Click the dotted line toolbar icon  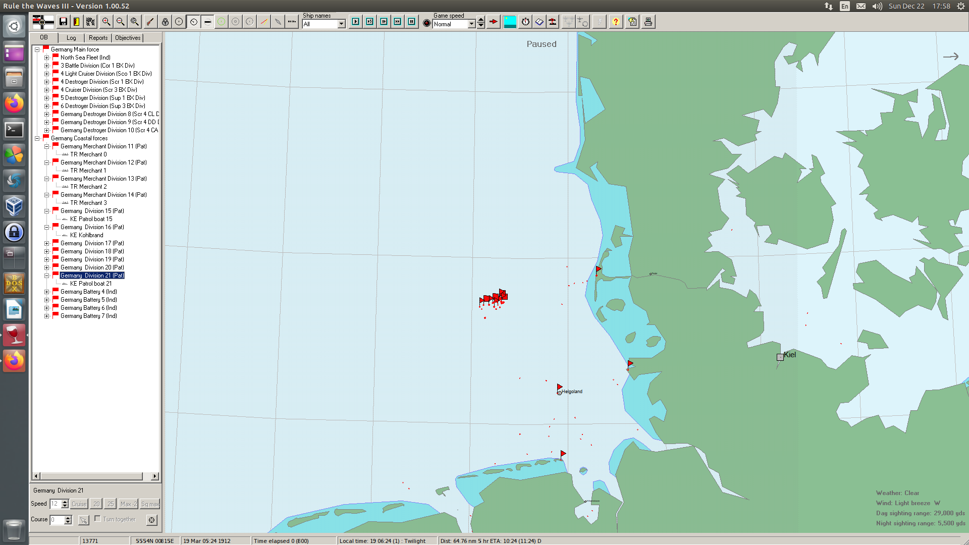pos(292,22)
